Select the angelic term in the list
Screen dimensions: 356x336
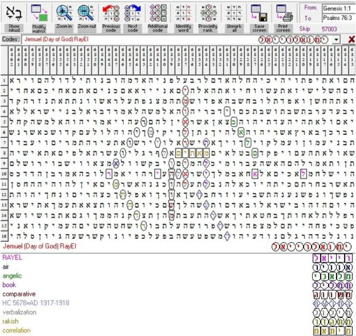tap(12, 276)
